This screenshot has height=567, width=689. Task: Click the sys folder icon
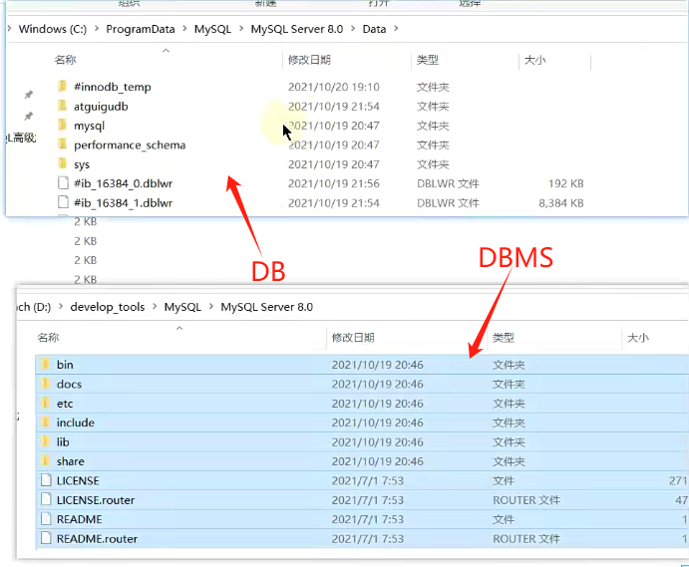tap(63, 163)
